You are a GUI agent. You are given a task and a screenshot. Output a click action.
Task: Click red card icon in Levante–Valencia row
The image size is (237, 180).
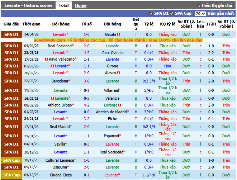tap(52, 98)
